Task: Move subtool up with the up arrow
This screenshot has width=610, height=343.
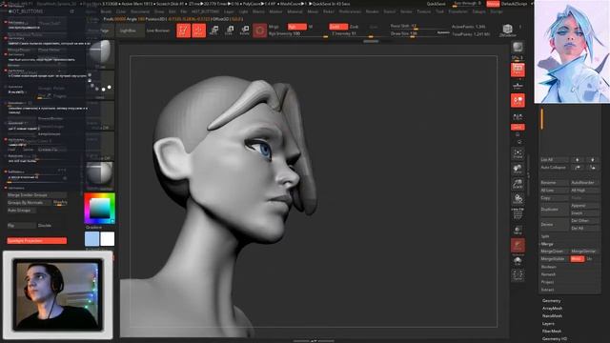Action: pyautogui.click(x=578, y=160)
